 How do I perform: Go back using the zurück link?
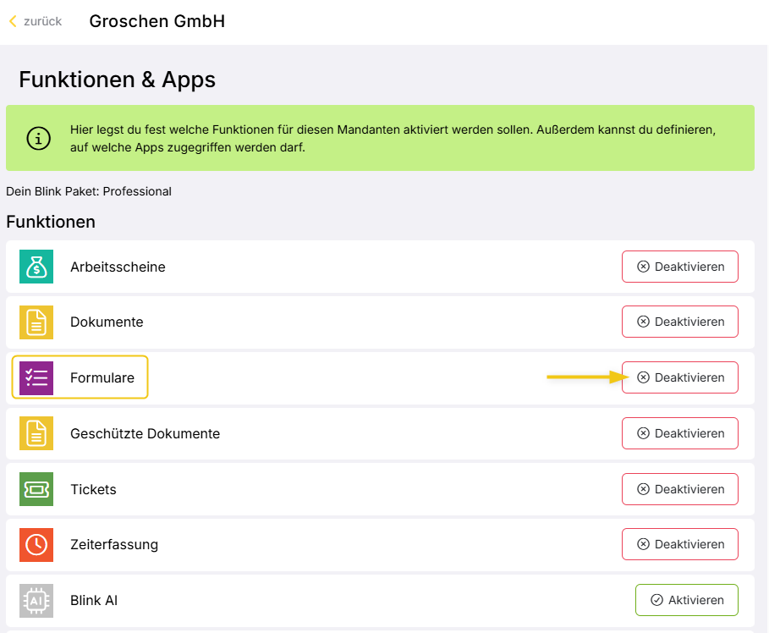tap(42, 21)
